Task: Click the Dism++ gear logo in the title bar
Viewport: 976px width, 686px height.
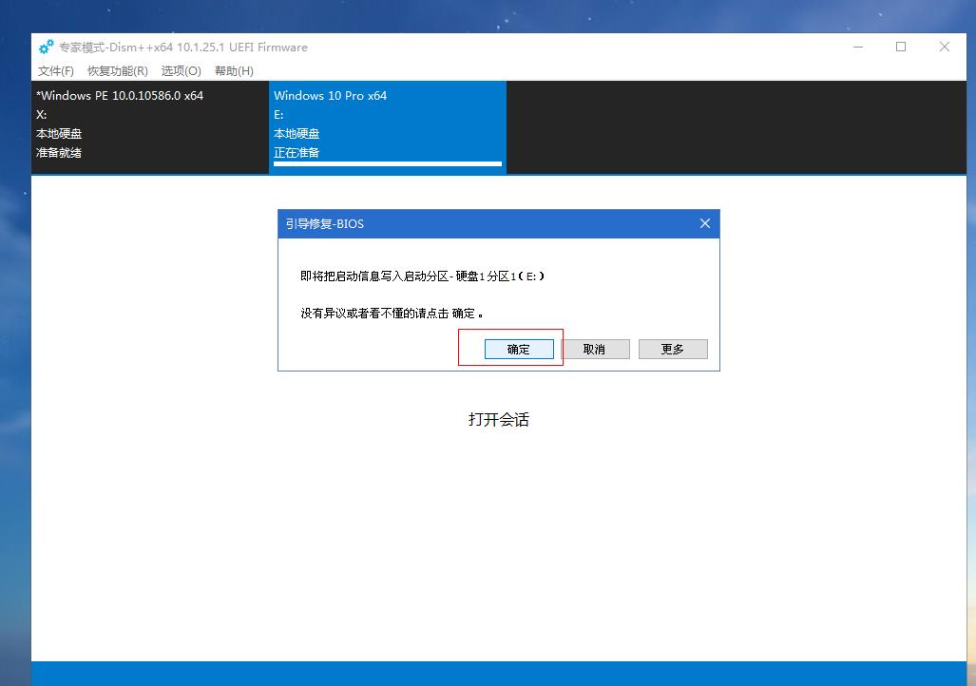Action: click(x=46, y=47)
